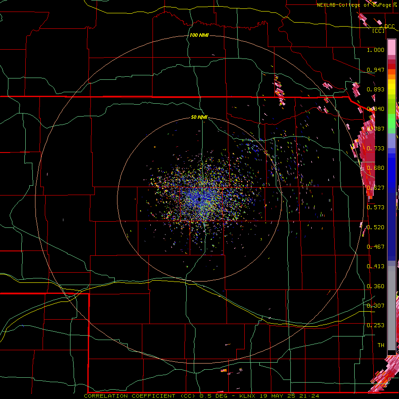
Task: Click the 0.253 scale value
Action: pos(376,325)
